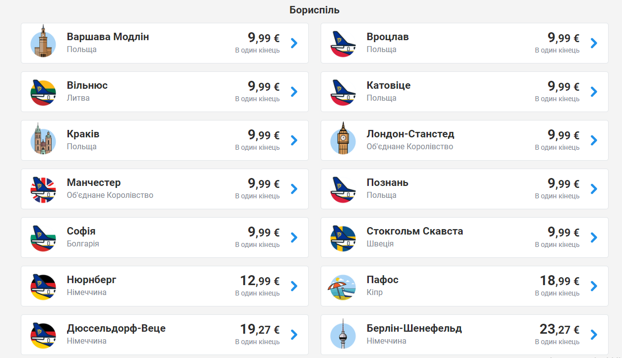This screenshot has width=622, height=358.
Task: Open the arrow on the Poznań card
Action: 594,189
